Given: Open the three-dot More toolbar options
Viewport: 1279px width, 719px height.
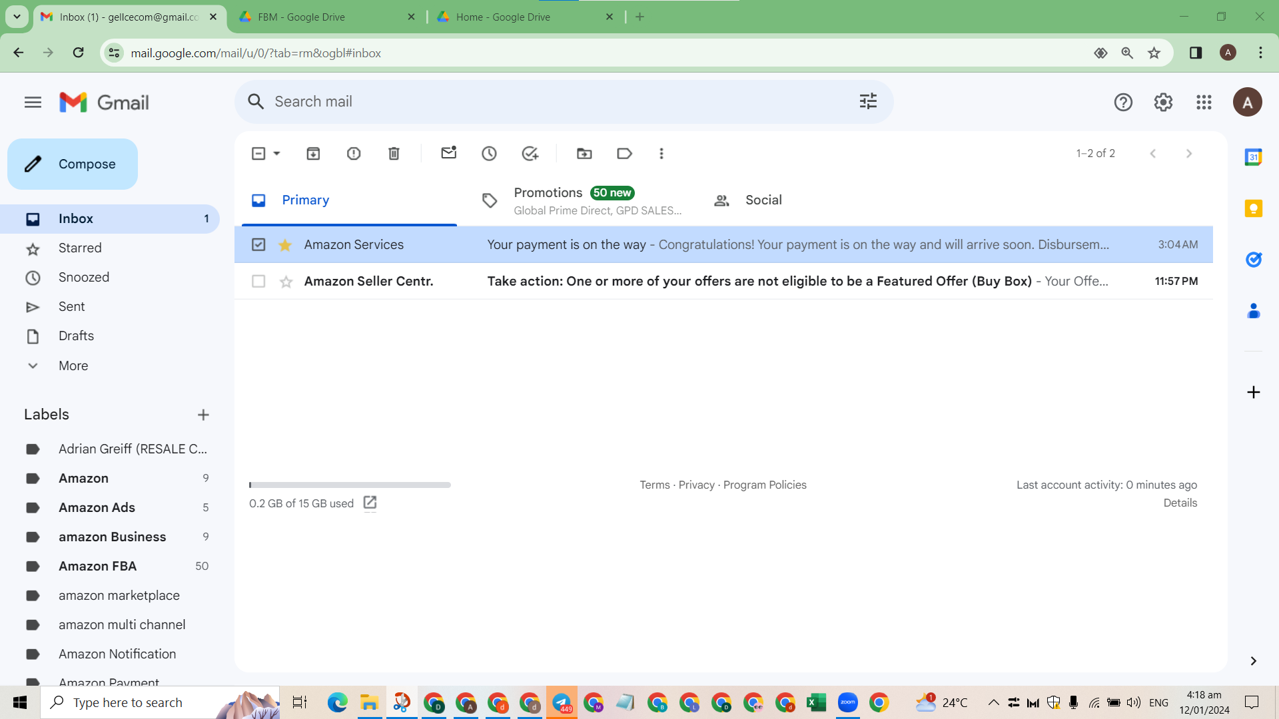Looking at the screenshot, I should click(661, 154).
